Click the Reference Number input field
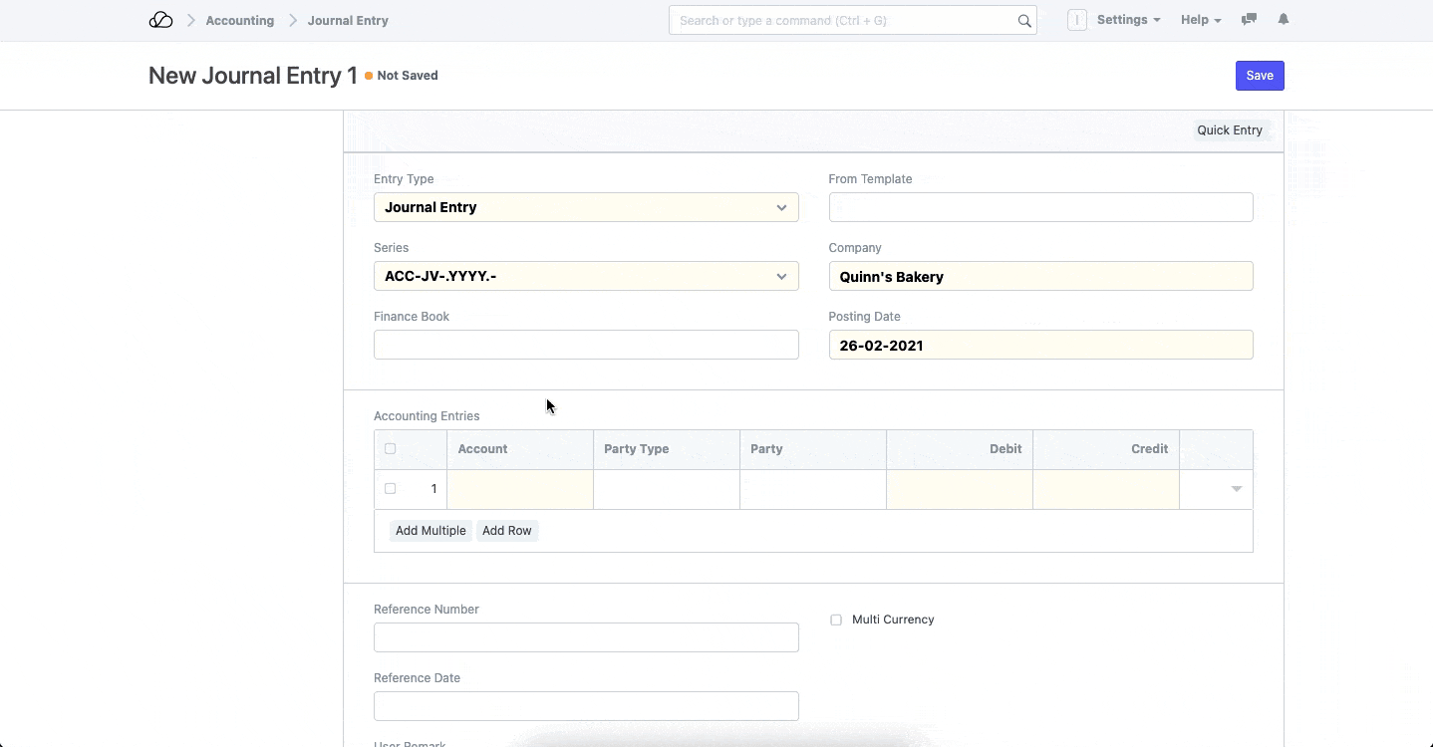Screen dimensions: 1433x747 point(586,637)
